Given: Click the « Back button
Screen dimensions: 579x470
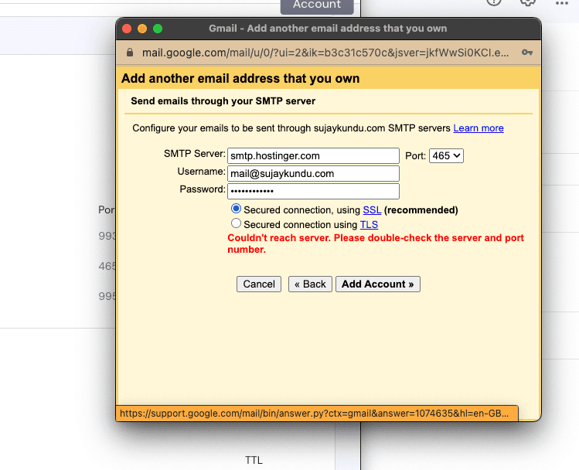Looking at the screenshot, I should (310, 284).
